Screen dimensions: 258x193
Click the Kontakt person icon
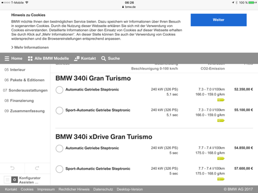(76, 59)
